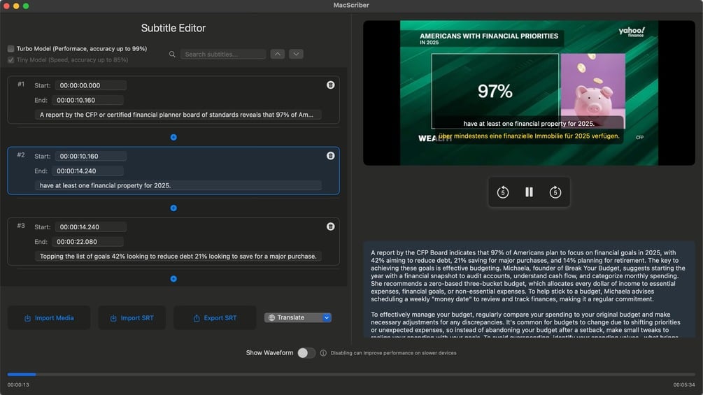
Task: Edit text 'have at least one financial property'
Action: coord(178,185)
